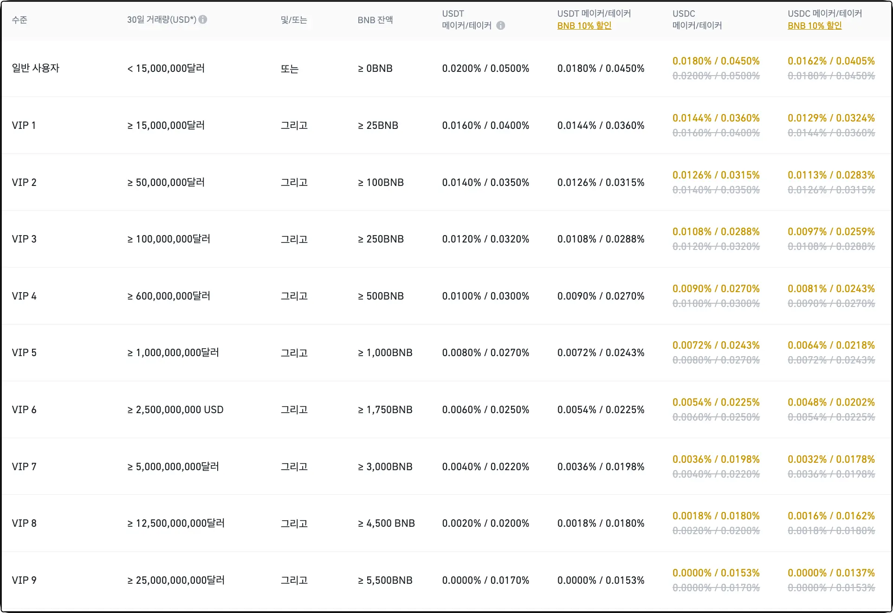Click yellow discounted fee 0.0000% / 0.0137%
893x613 pixels.
coord(831,573)
